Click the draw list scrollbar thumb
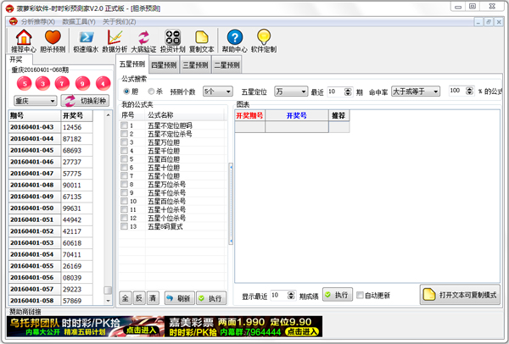This screenshot has width=509, height=344. (x=108, y=290)
